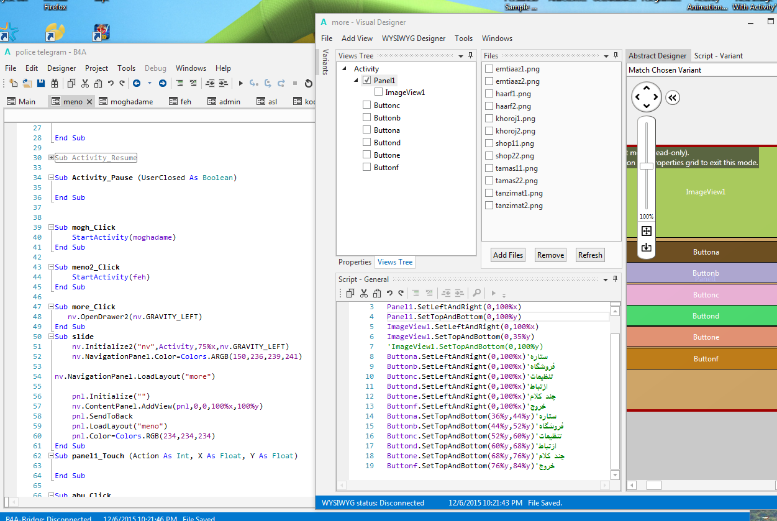
Task: Expand the collapsed Sub Activity_Resume region
Action: 51,158
